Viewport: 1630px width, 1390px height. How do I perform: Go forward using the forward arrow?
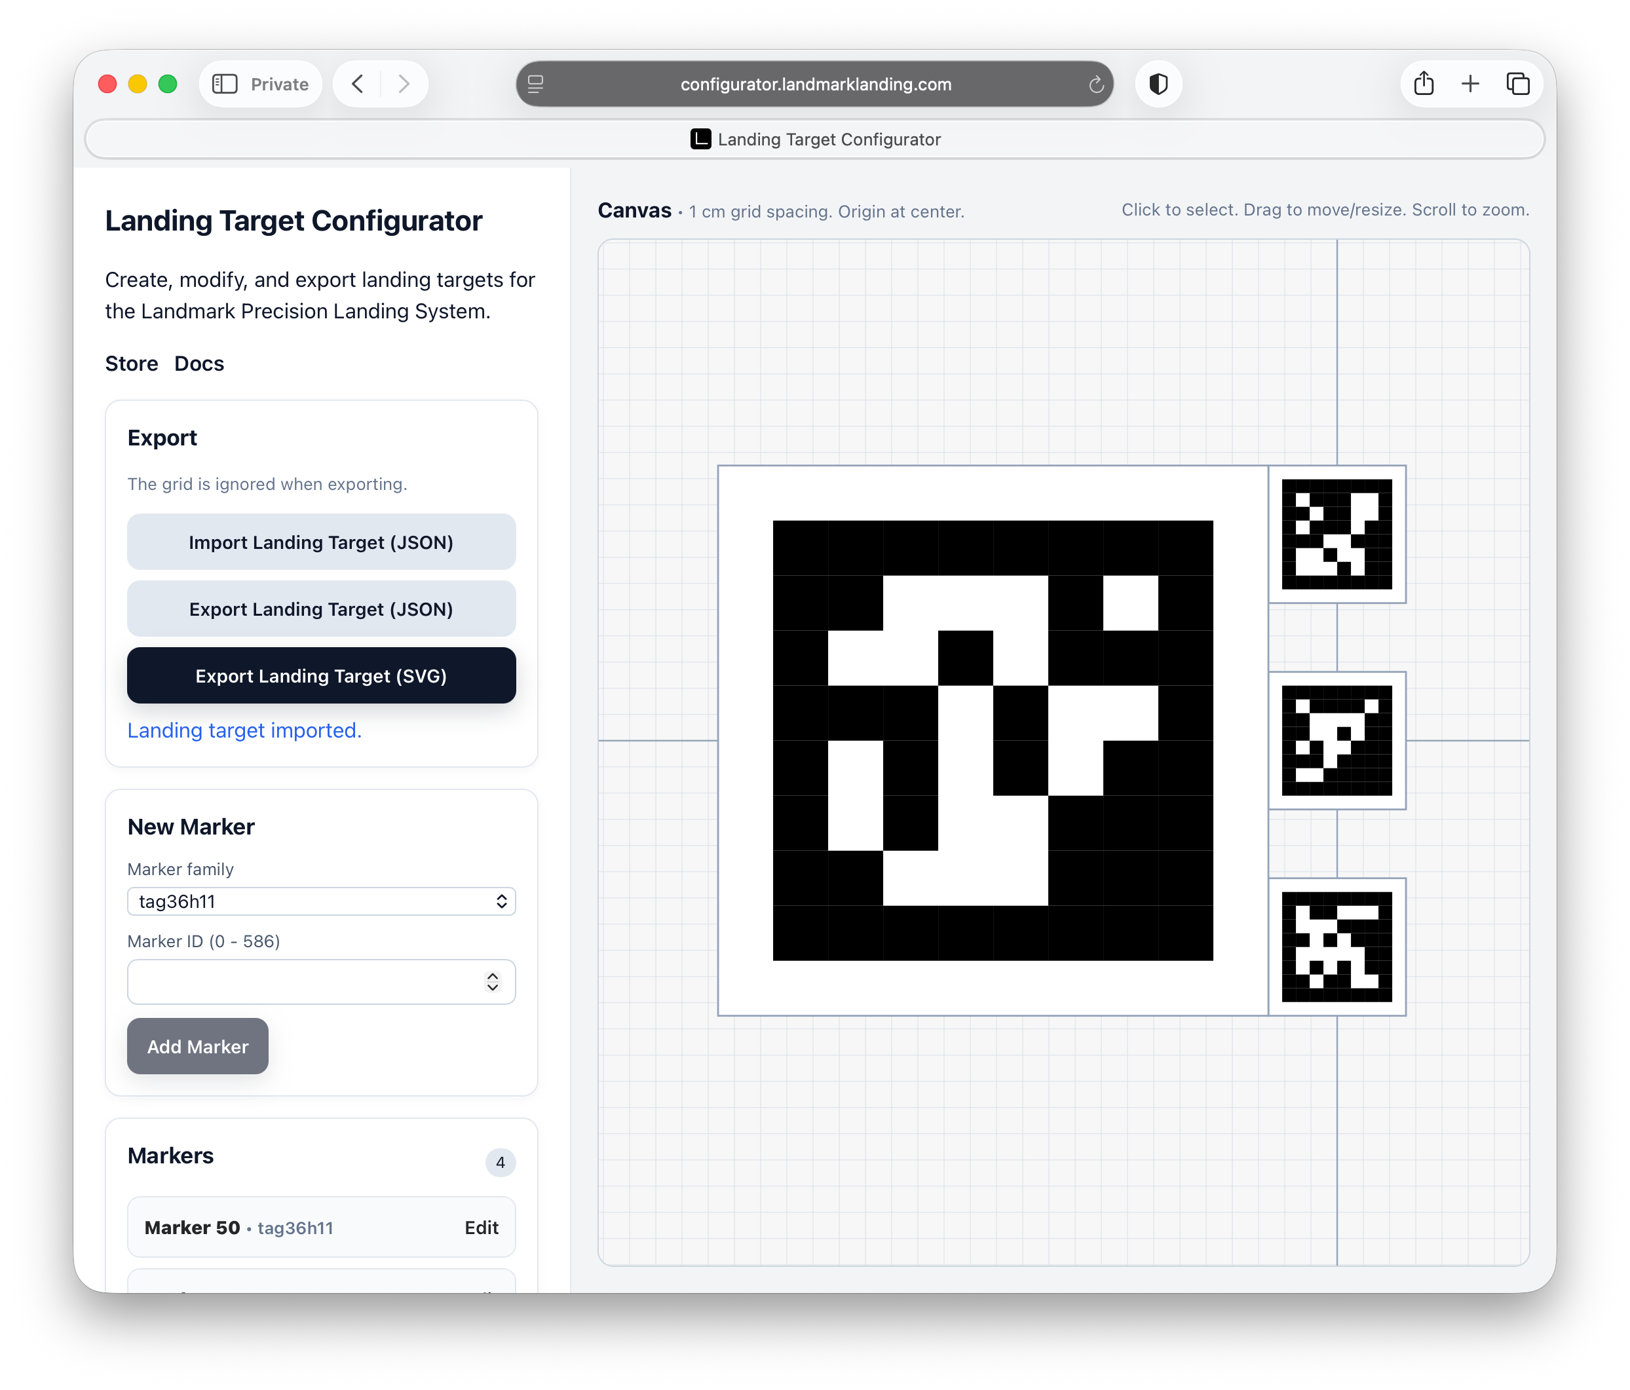point(404,84)
